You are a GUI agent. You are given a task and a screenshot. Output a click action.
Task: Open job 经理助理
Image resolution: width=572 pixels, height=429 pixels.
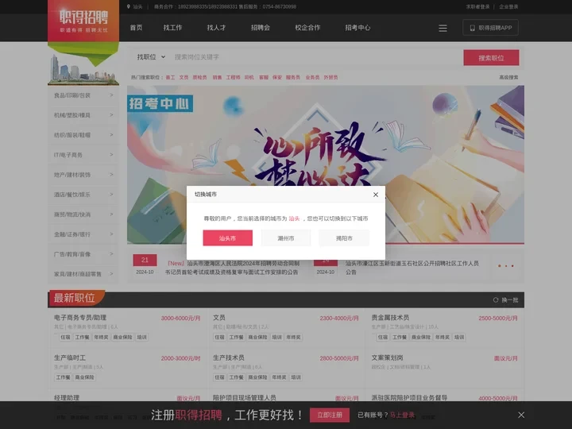67,398
